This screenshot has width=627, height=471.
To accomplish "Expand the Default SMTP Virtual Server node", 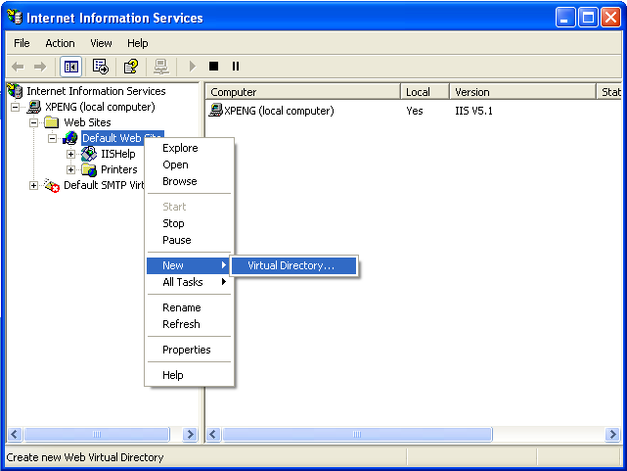I will point(33,186).
